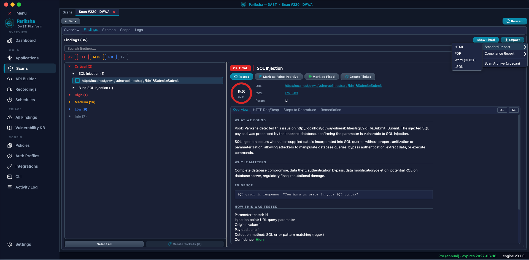
Task: Click the Search findings input field
Action: pos(257,49)
